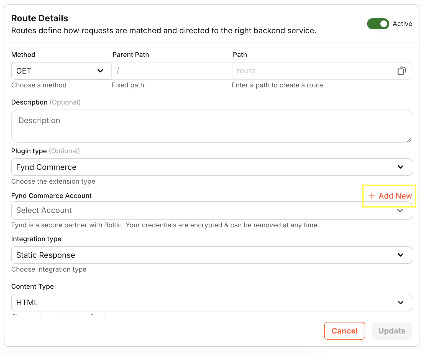
Task: Click Add New account link
Action: point(390,196)
